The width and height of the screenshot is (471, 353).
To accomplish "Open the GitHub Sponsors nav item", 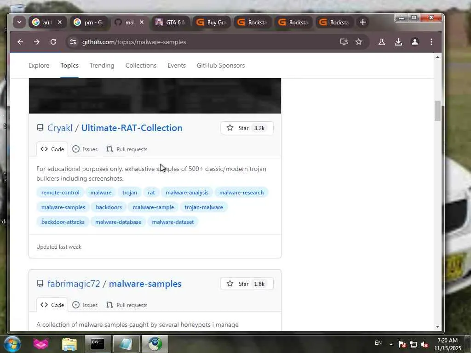I will click(221, 65).
